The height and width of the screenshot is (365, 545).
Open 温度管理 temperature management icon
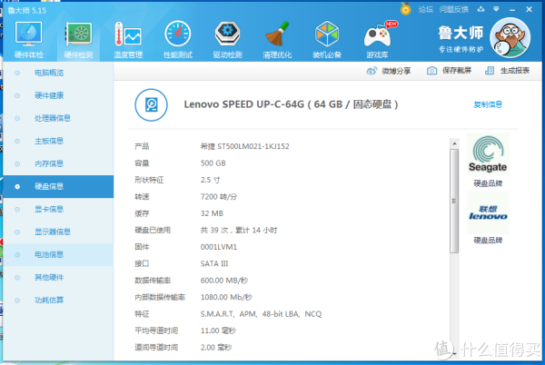pos(128,40)
